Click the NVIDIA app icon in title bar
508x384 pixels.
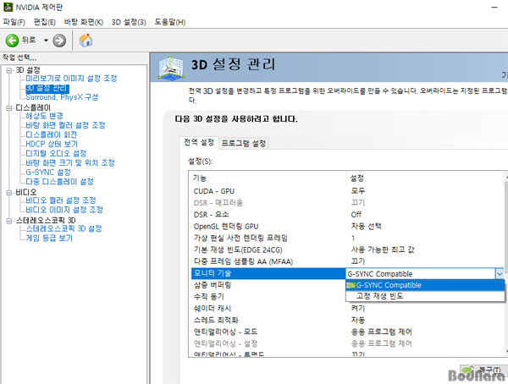point(8,7)
